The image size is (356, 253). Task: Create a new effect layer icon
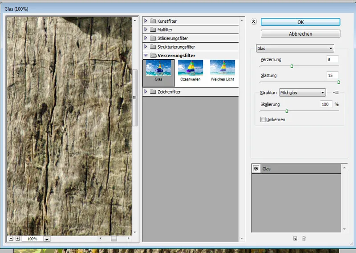295,238
